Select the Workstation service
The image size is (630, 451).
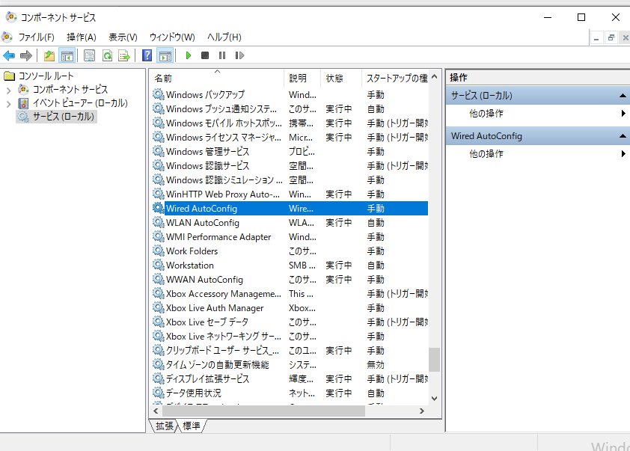point(290,266)
